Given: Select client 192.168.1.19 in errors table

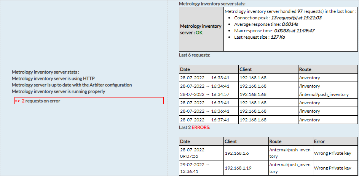Looking at the screenshot, I should (x=237, y=168).
